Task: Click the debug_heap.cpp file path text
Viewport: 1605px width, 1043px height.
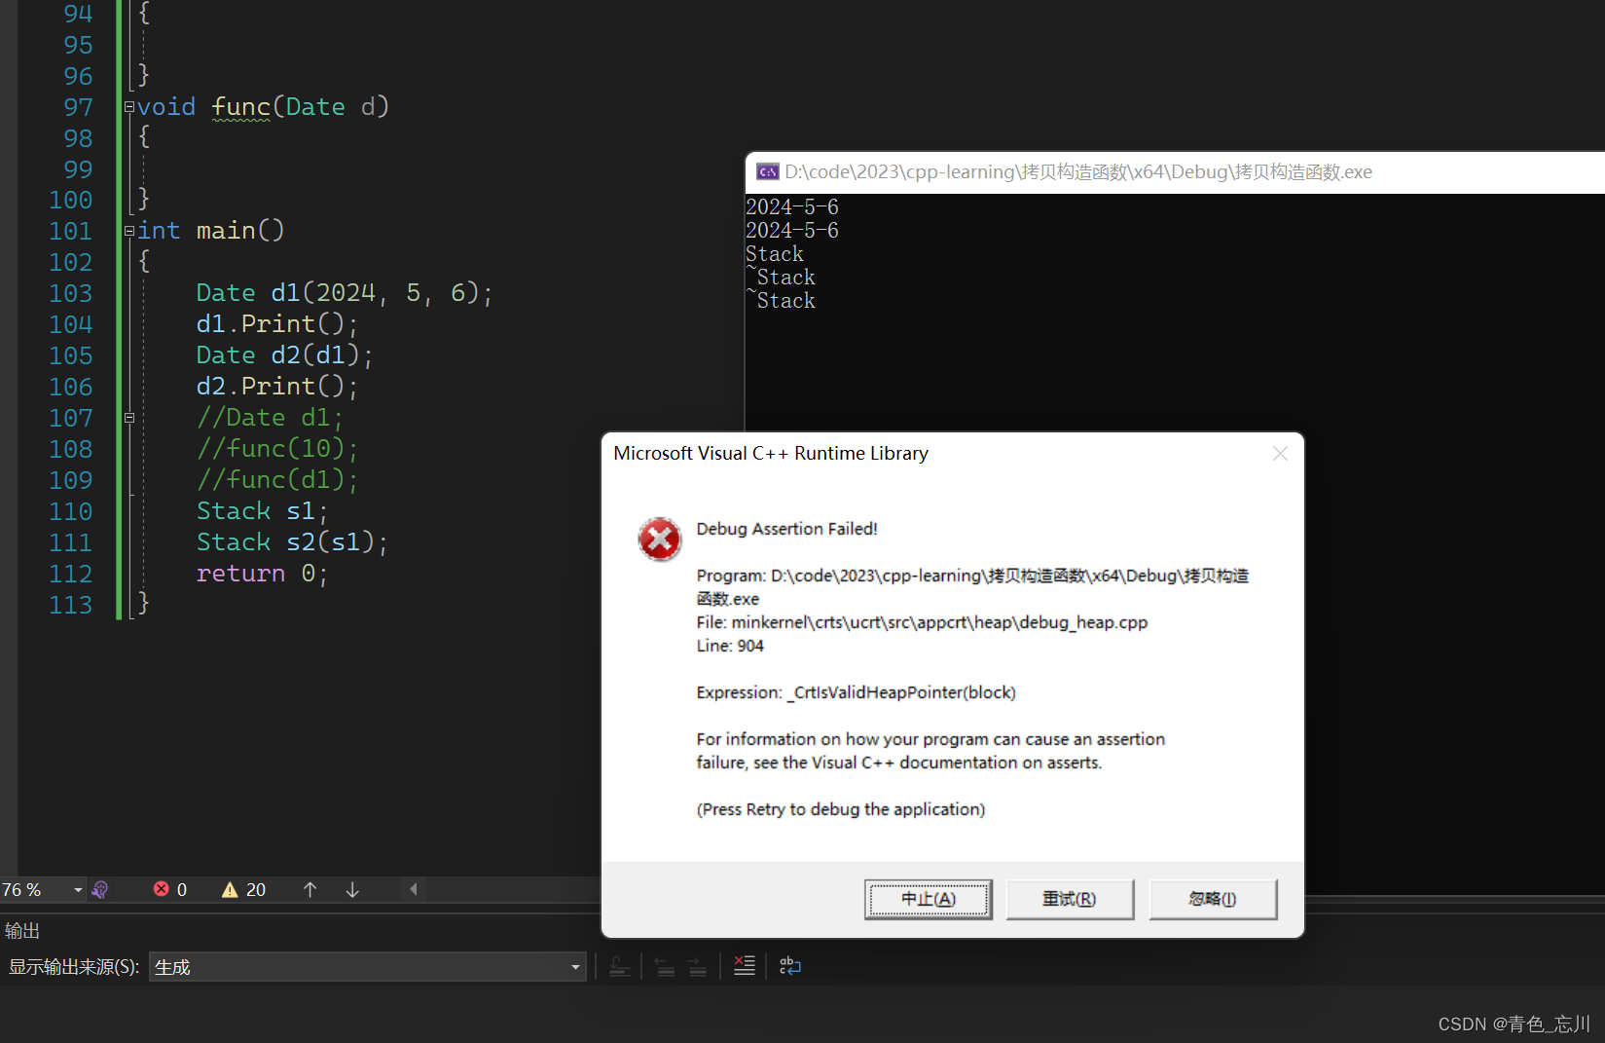Action: 939,622
